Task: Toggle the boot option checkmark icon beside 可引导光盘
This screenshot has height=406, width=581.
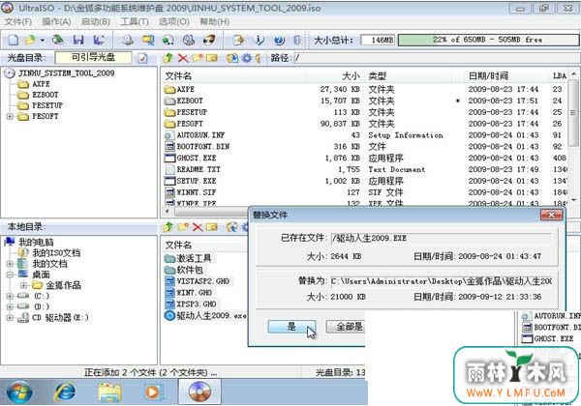Action: [142, 58]
